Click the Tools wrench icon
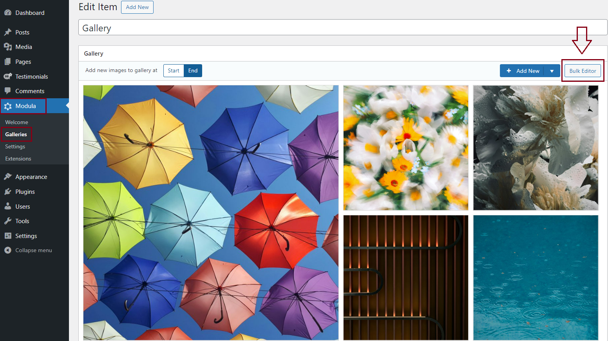Viewport: 608px width, 341px height. [7, 221]
